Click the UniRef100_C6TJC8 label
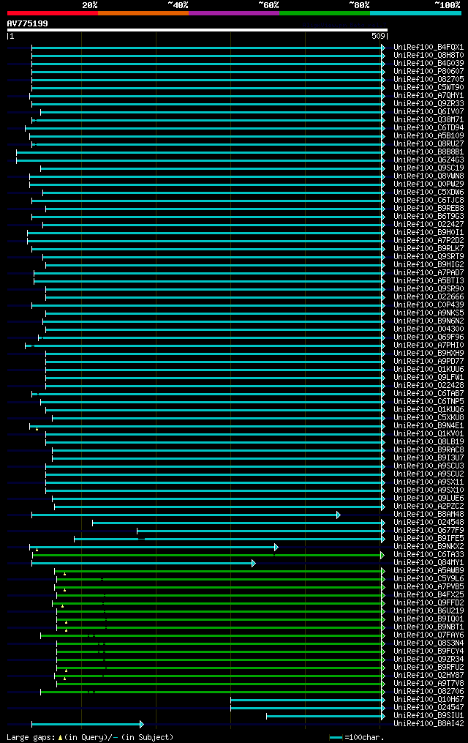 (429, 201)
